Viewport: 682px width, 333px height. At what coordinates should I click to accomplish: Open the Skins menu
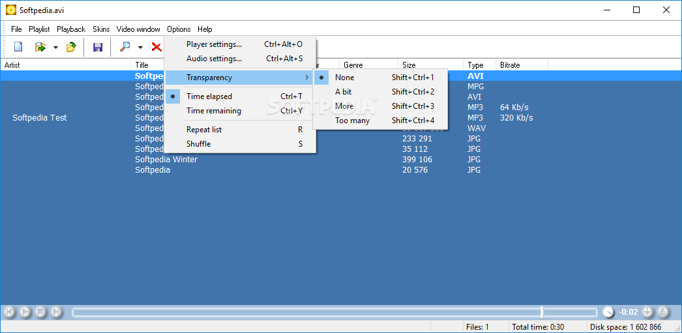(x=101, y=29)
